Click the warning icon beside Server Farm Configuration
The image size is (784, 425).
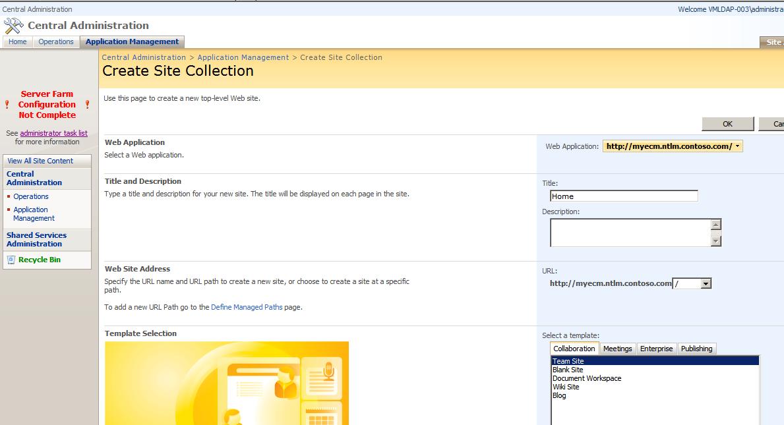[6, 104]
